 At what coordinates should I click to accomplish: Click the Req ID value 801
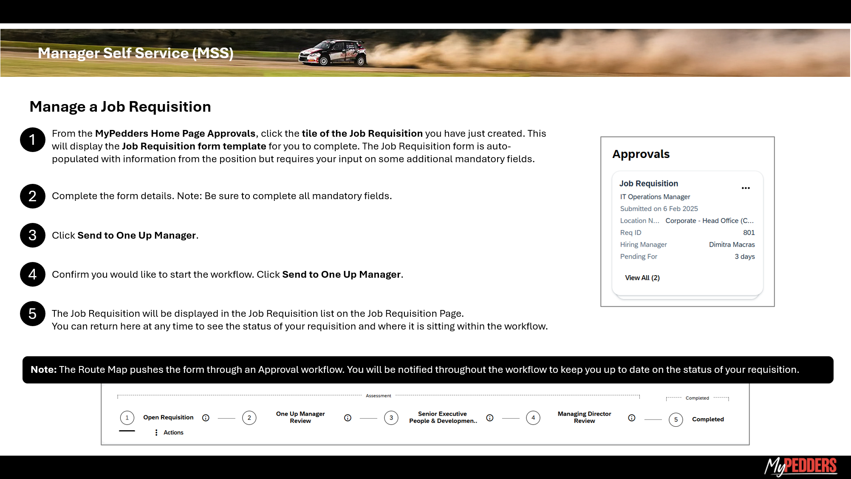click(749, 233)
